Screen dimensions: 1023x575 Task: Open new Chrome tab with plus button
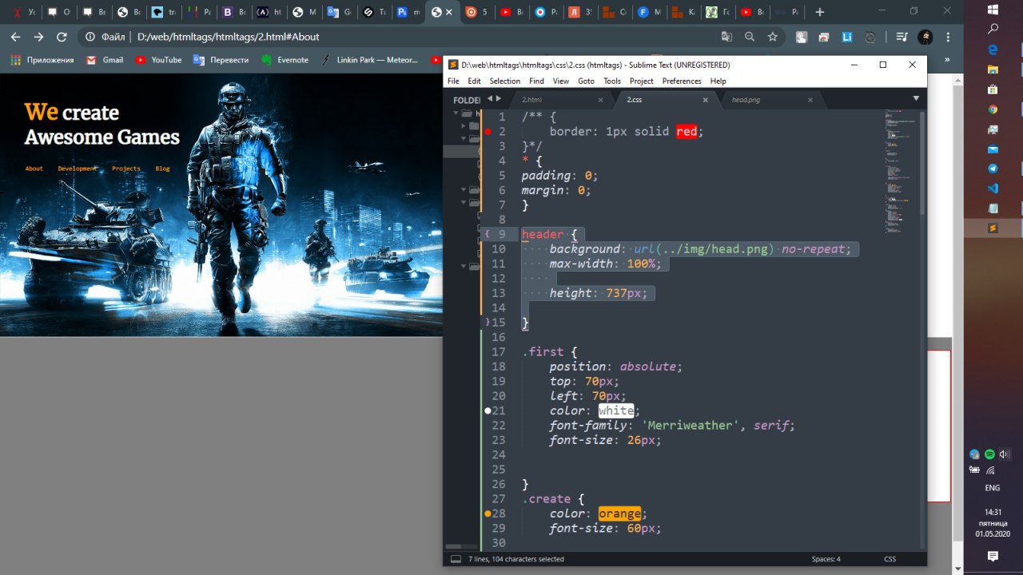(x=819, y=12)
